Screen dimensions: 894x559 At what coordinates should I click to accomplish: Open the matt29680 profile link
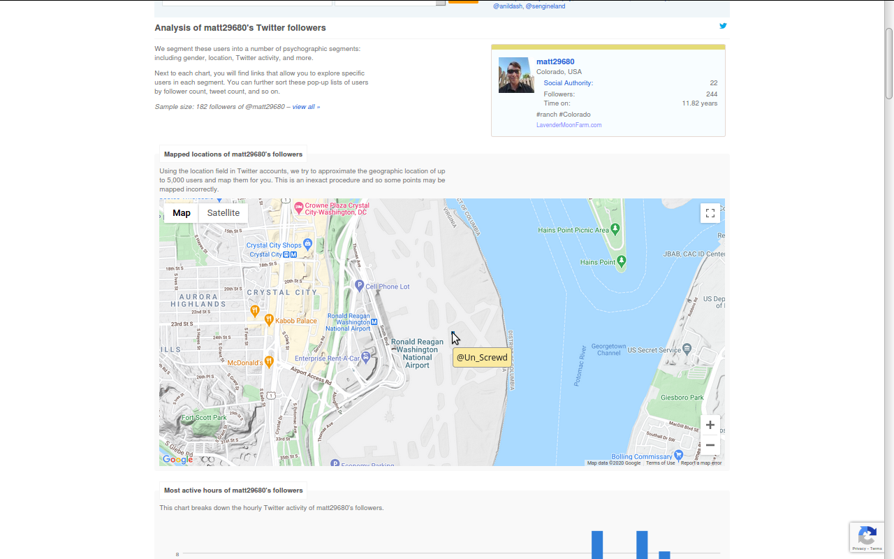click(555, 61)
